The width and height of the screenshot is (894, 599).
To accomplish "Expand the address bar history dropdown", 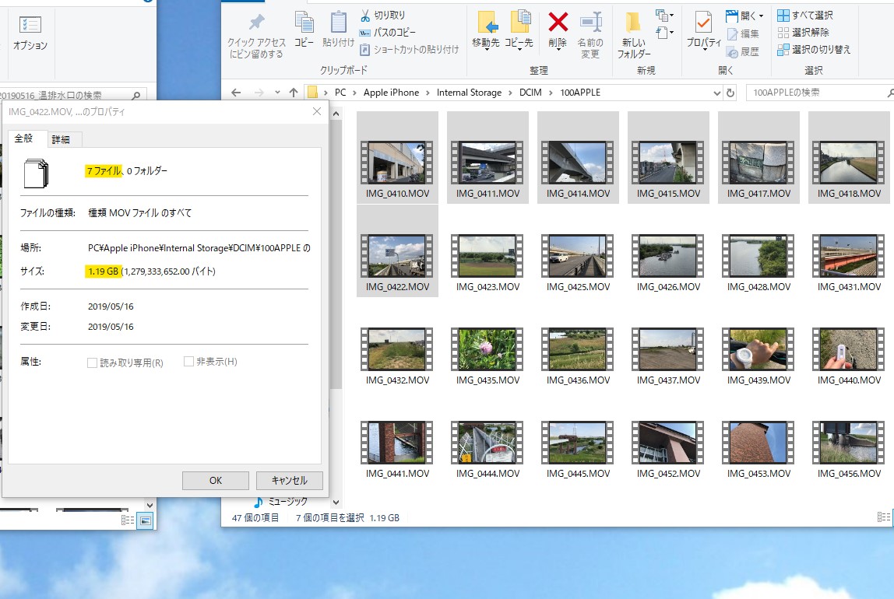I will point(716,93).
